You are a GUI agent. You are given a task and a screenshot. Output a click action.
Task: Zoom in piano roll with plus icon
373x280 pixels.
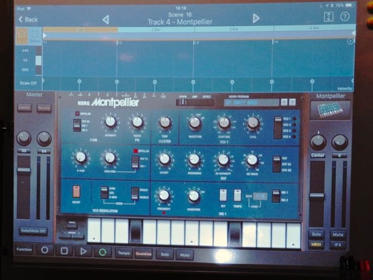pos(350,41)
